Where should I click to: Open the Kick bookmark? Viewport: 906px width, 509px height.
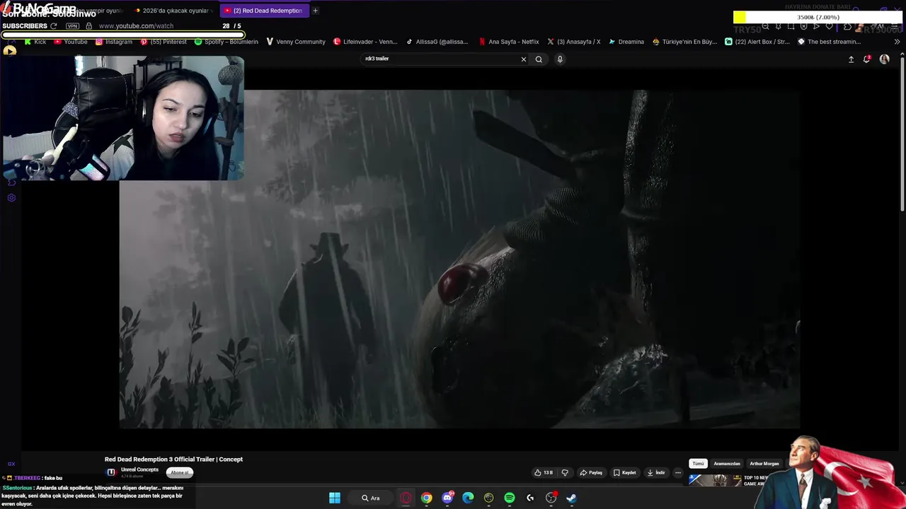tap(35, 42)
